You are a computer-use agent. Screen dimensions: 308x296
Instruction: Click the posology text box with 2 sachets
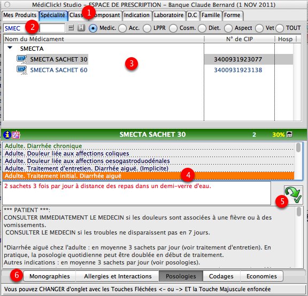click(x=136, y=193)
